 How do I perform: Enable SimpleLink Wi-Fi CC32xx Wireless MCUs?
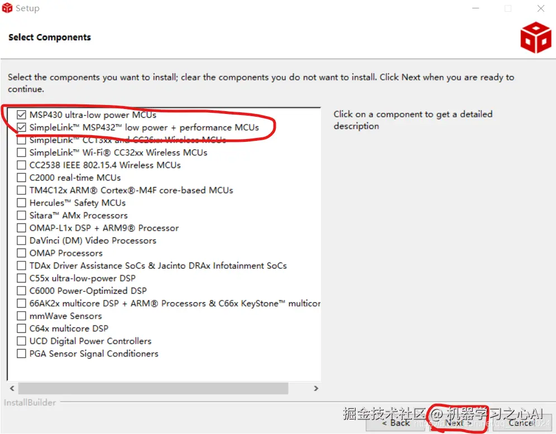click(x=21, y=152)
